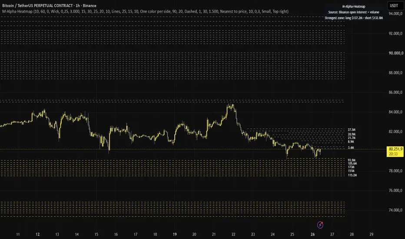This screenshot has height=239, width=405.
Task: Click the 86.000,0 price axis label
Action: [x=395, y=92]
